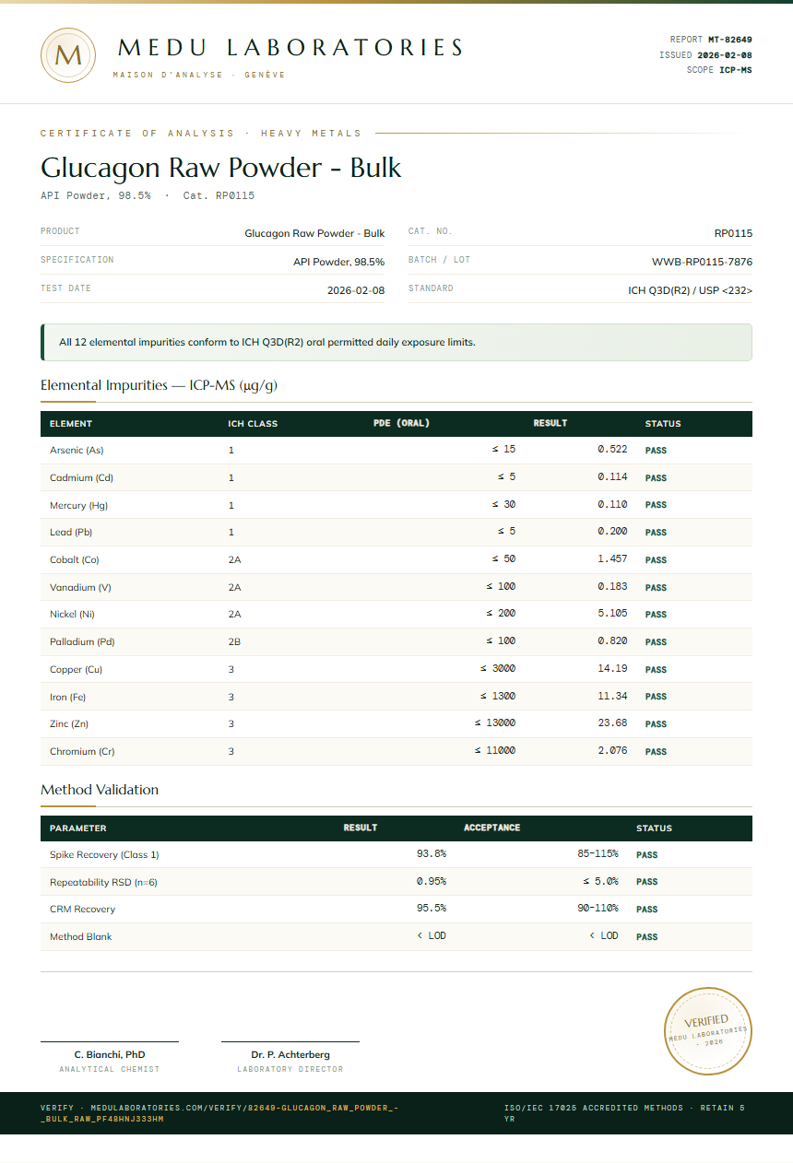793x1163 pixels.
Task: Click the test date value 2026-02-08
Action: coord(356,290)
